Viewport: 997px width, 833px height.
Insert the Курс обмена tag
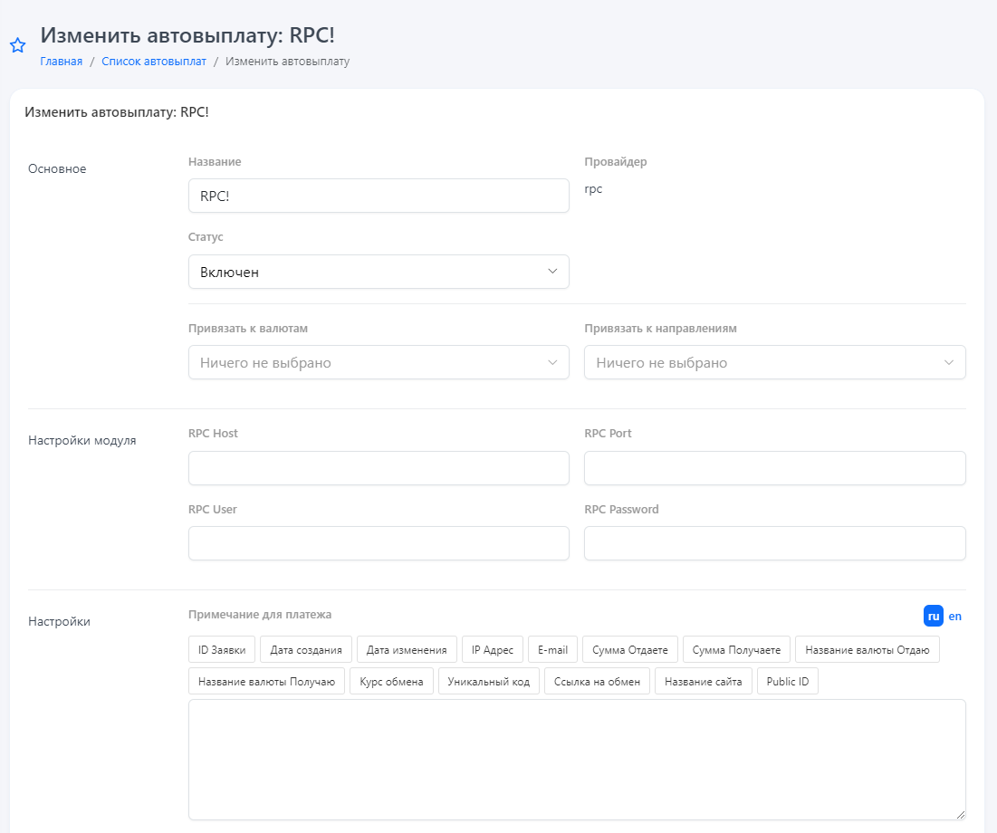[391, 682]
